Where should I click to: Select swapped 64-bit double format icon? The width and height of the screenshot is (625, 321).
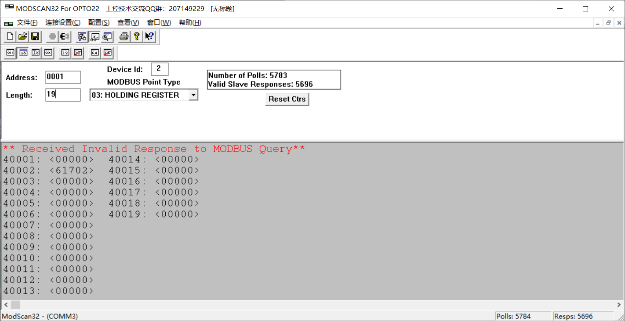coord(107,53)
